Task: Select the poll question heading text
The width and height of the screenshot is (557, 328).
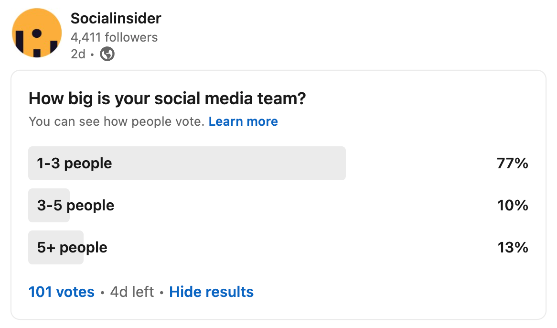Action: point(167,98)
